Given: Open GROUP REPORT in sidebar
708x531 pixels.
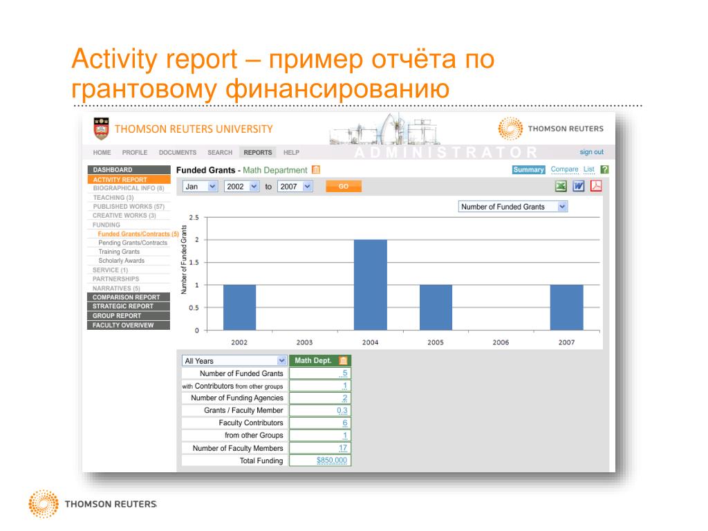Looking at the screenshot, I should pyautogui.click(x=129, y=315).
